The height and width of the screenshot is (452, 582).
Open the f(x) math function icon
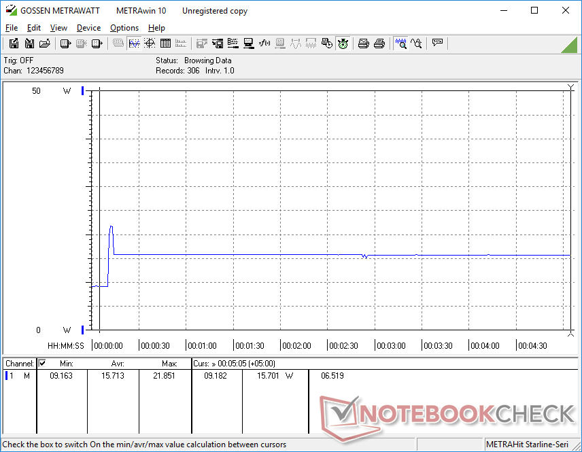pos(264,44)
